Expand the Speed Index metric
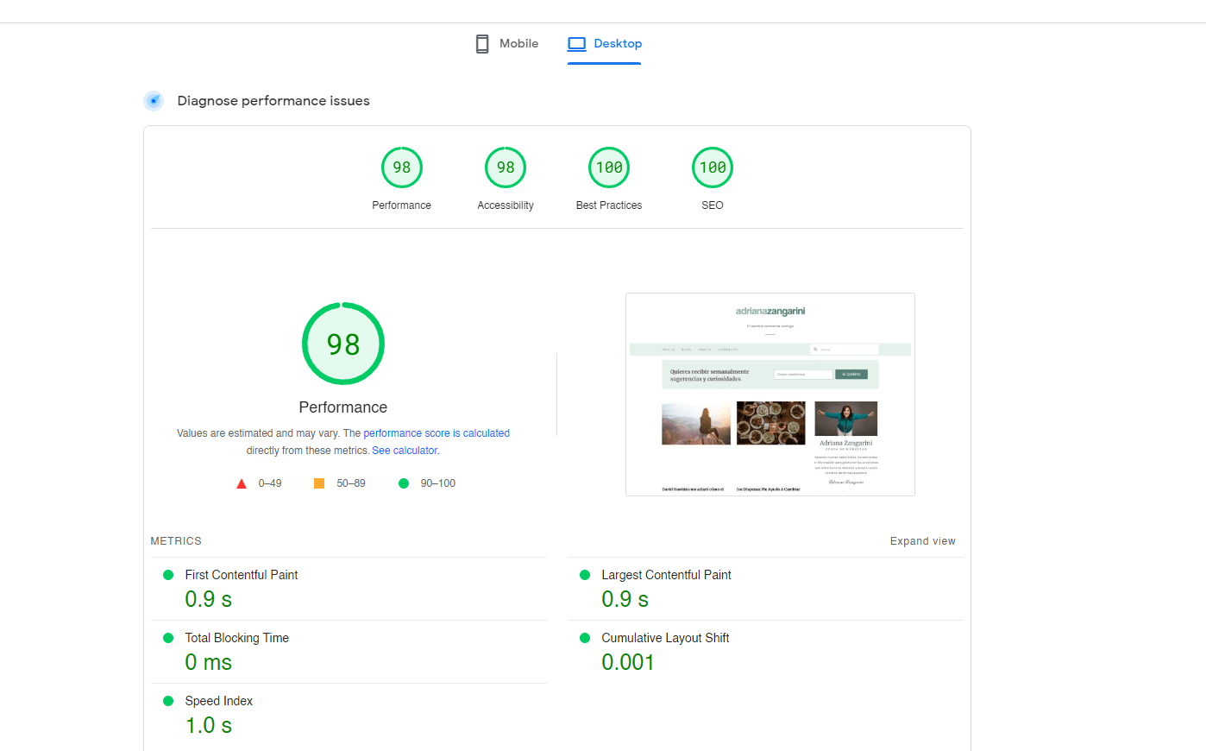The width and height of the screenshot is (1206, 751). [x=349, y=715]
